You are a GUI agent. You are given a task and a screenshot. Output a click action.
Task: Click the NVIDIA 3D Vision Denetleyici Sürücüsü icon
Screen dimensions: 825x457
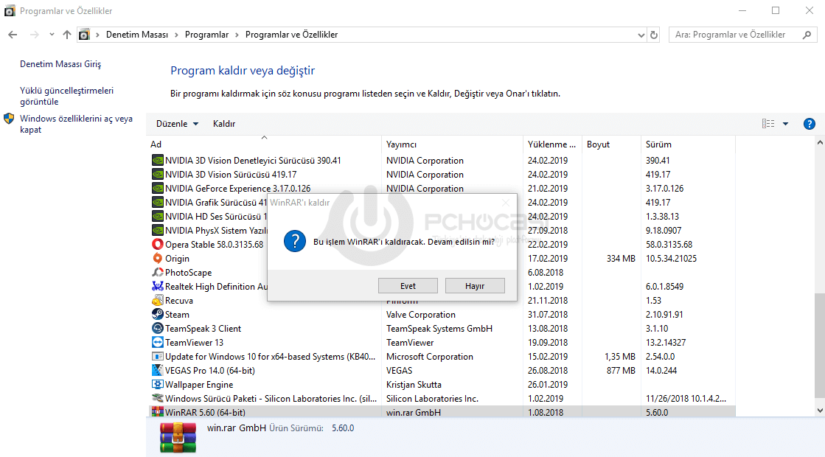tap(157, 160)
